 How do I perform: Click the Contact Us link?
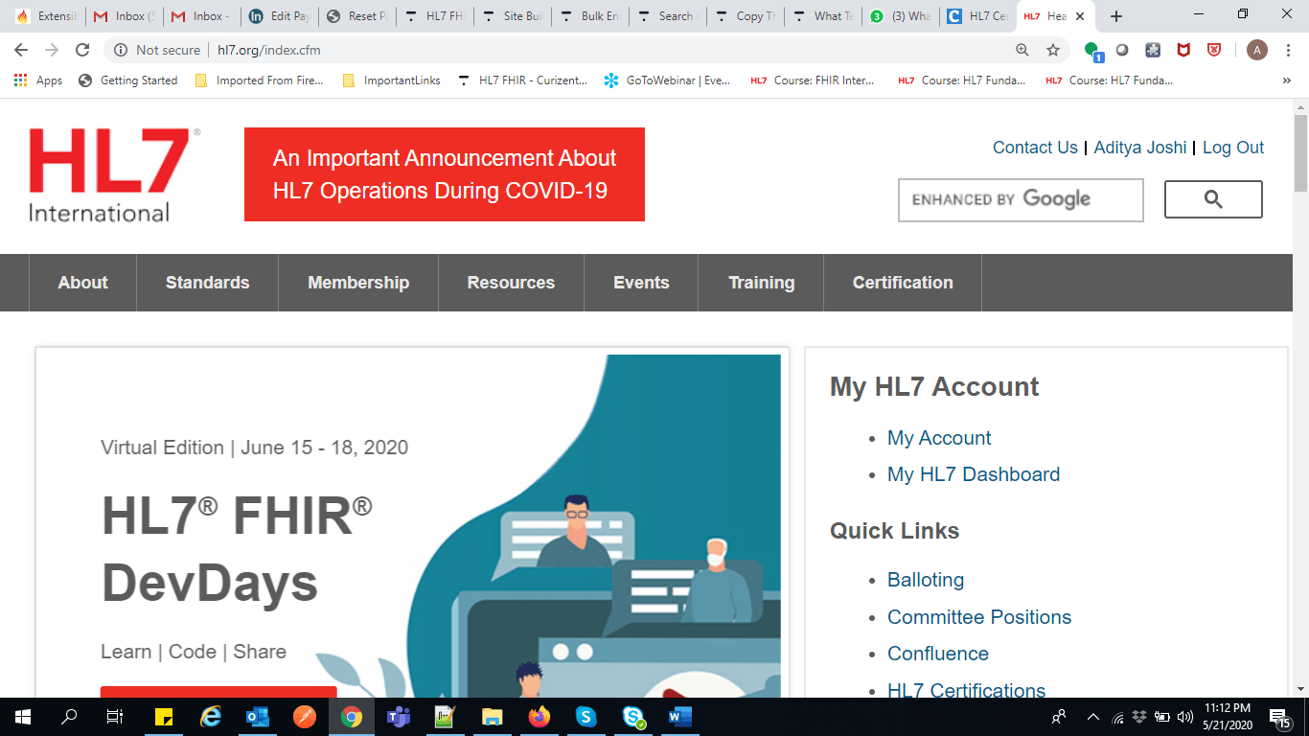pyautogui.click(x=1035, y=148)
